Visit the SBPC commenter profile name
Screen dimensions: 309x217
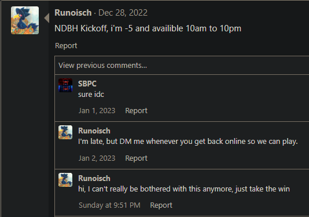coord(87,84)
